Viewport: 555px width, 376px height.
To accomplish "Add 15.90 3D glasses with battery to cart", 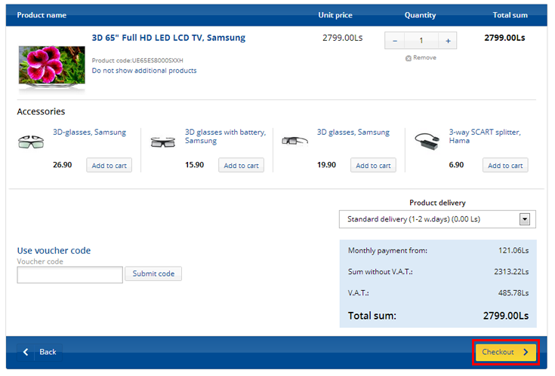I will click(241, 165).
